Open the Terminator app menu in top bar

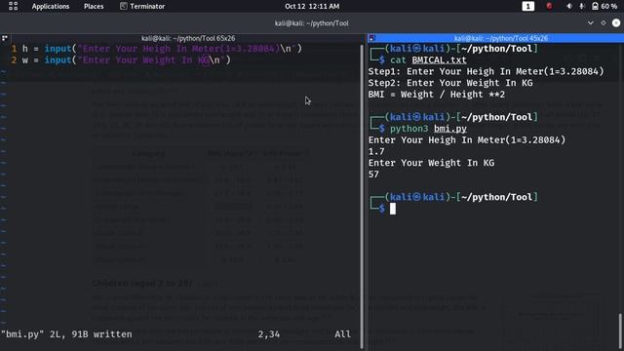[x=142, y=7]
